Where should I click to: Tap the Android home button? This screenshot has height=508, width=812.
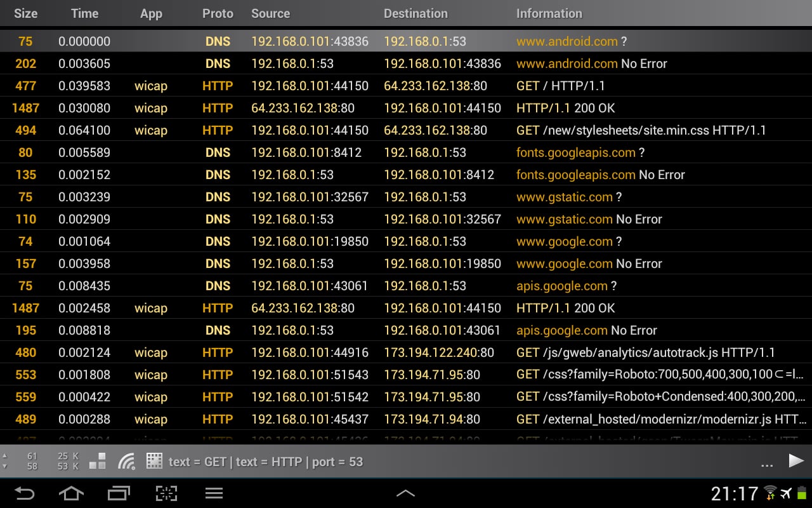tap(71, 493)
